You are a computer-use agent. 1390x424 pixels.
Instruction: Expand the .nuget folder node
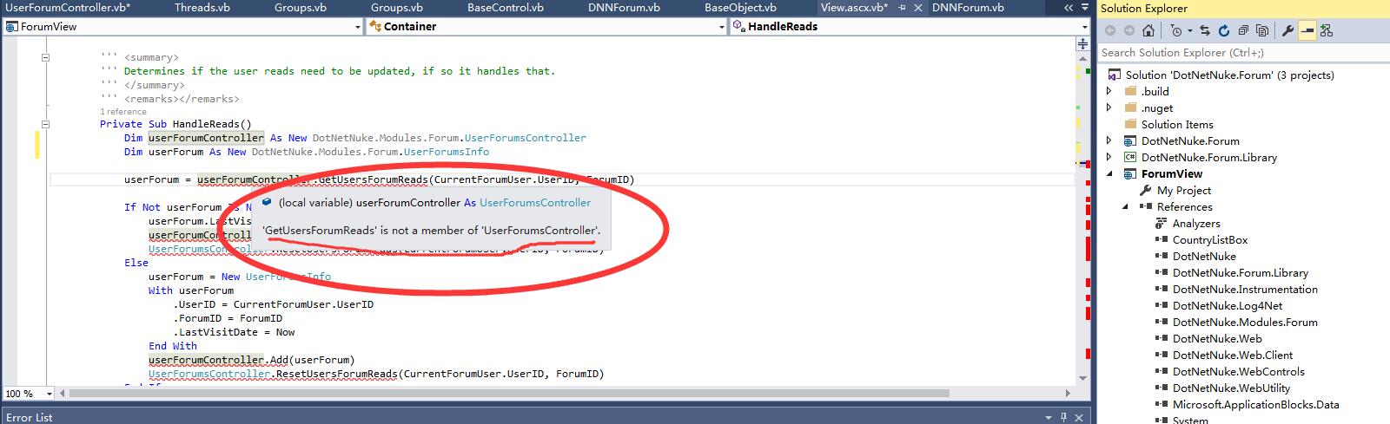[1109, 108]
